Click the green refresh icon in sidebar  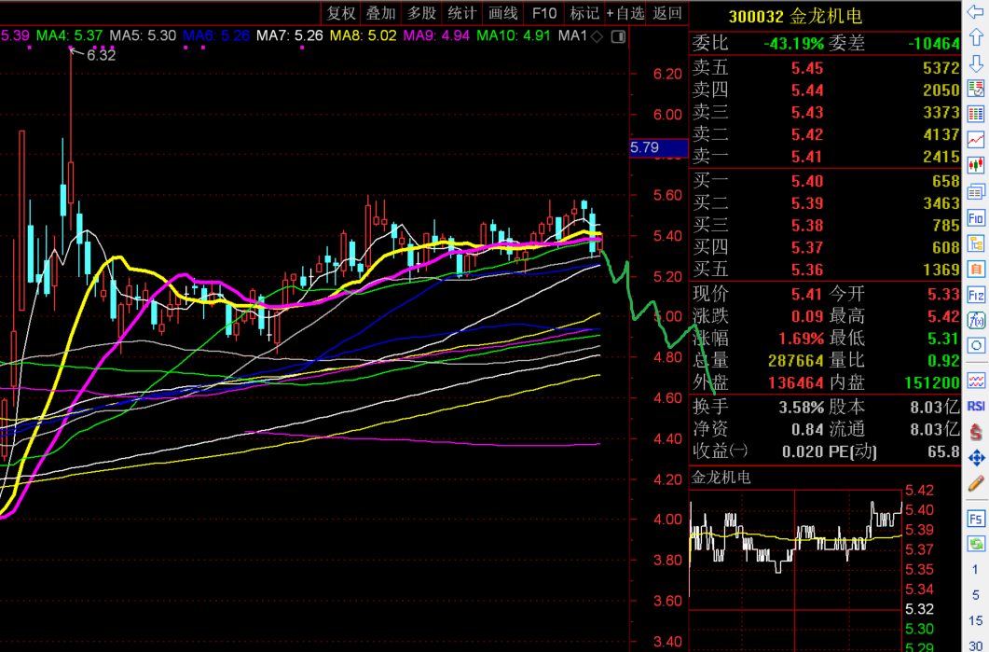pos(976,544)
